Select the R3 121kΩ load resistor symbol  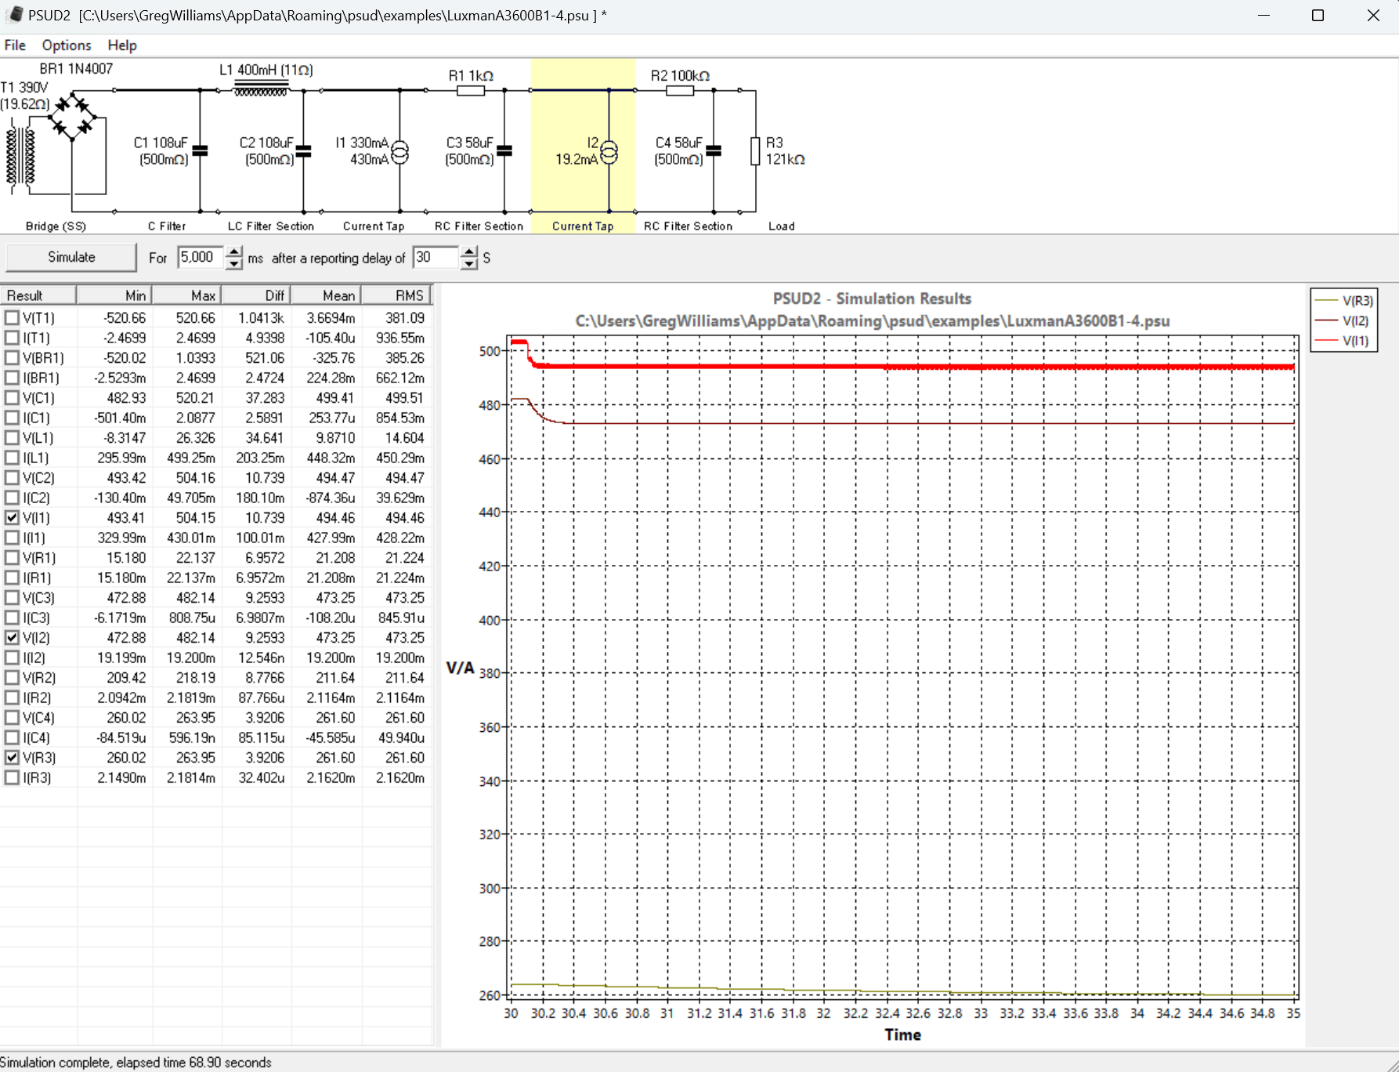point(755,151)
